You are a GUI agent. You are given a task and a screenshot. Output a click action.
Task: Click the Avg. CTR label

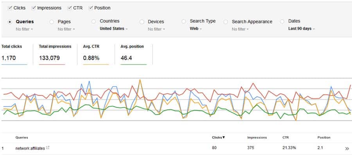pyautogui.click(x=91, y=46)
